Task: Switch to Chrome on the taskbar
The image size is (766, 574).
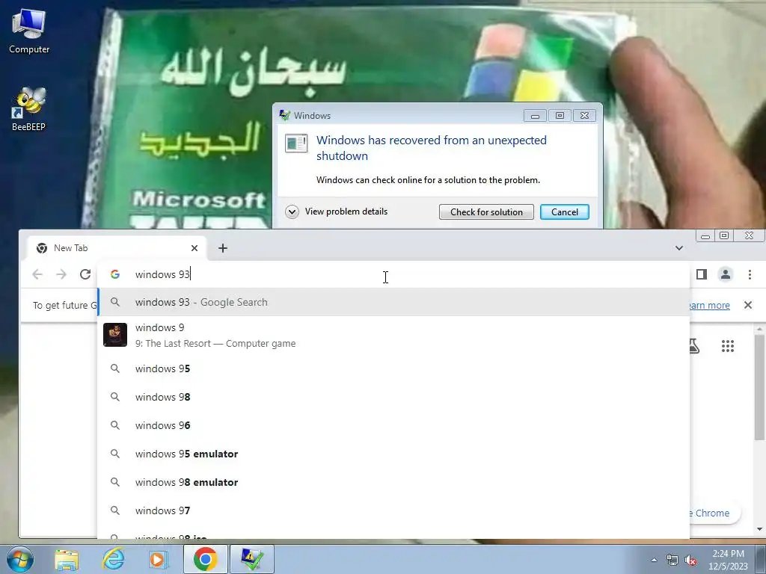Action: click(x=205, y=559)
